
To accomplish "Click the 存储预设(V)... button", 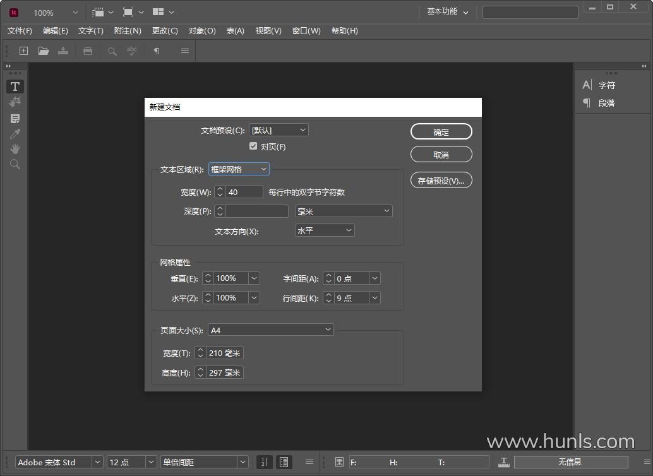I will (x=441, y=181).
